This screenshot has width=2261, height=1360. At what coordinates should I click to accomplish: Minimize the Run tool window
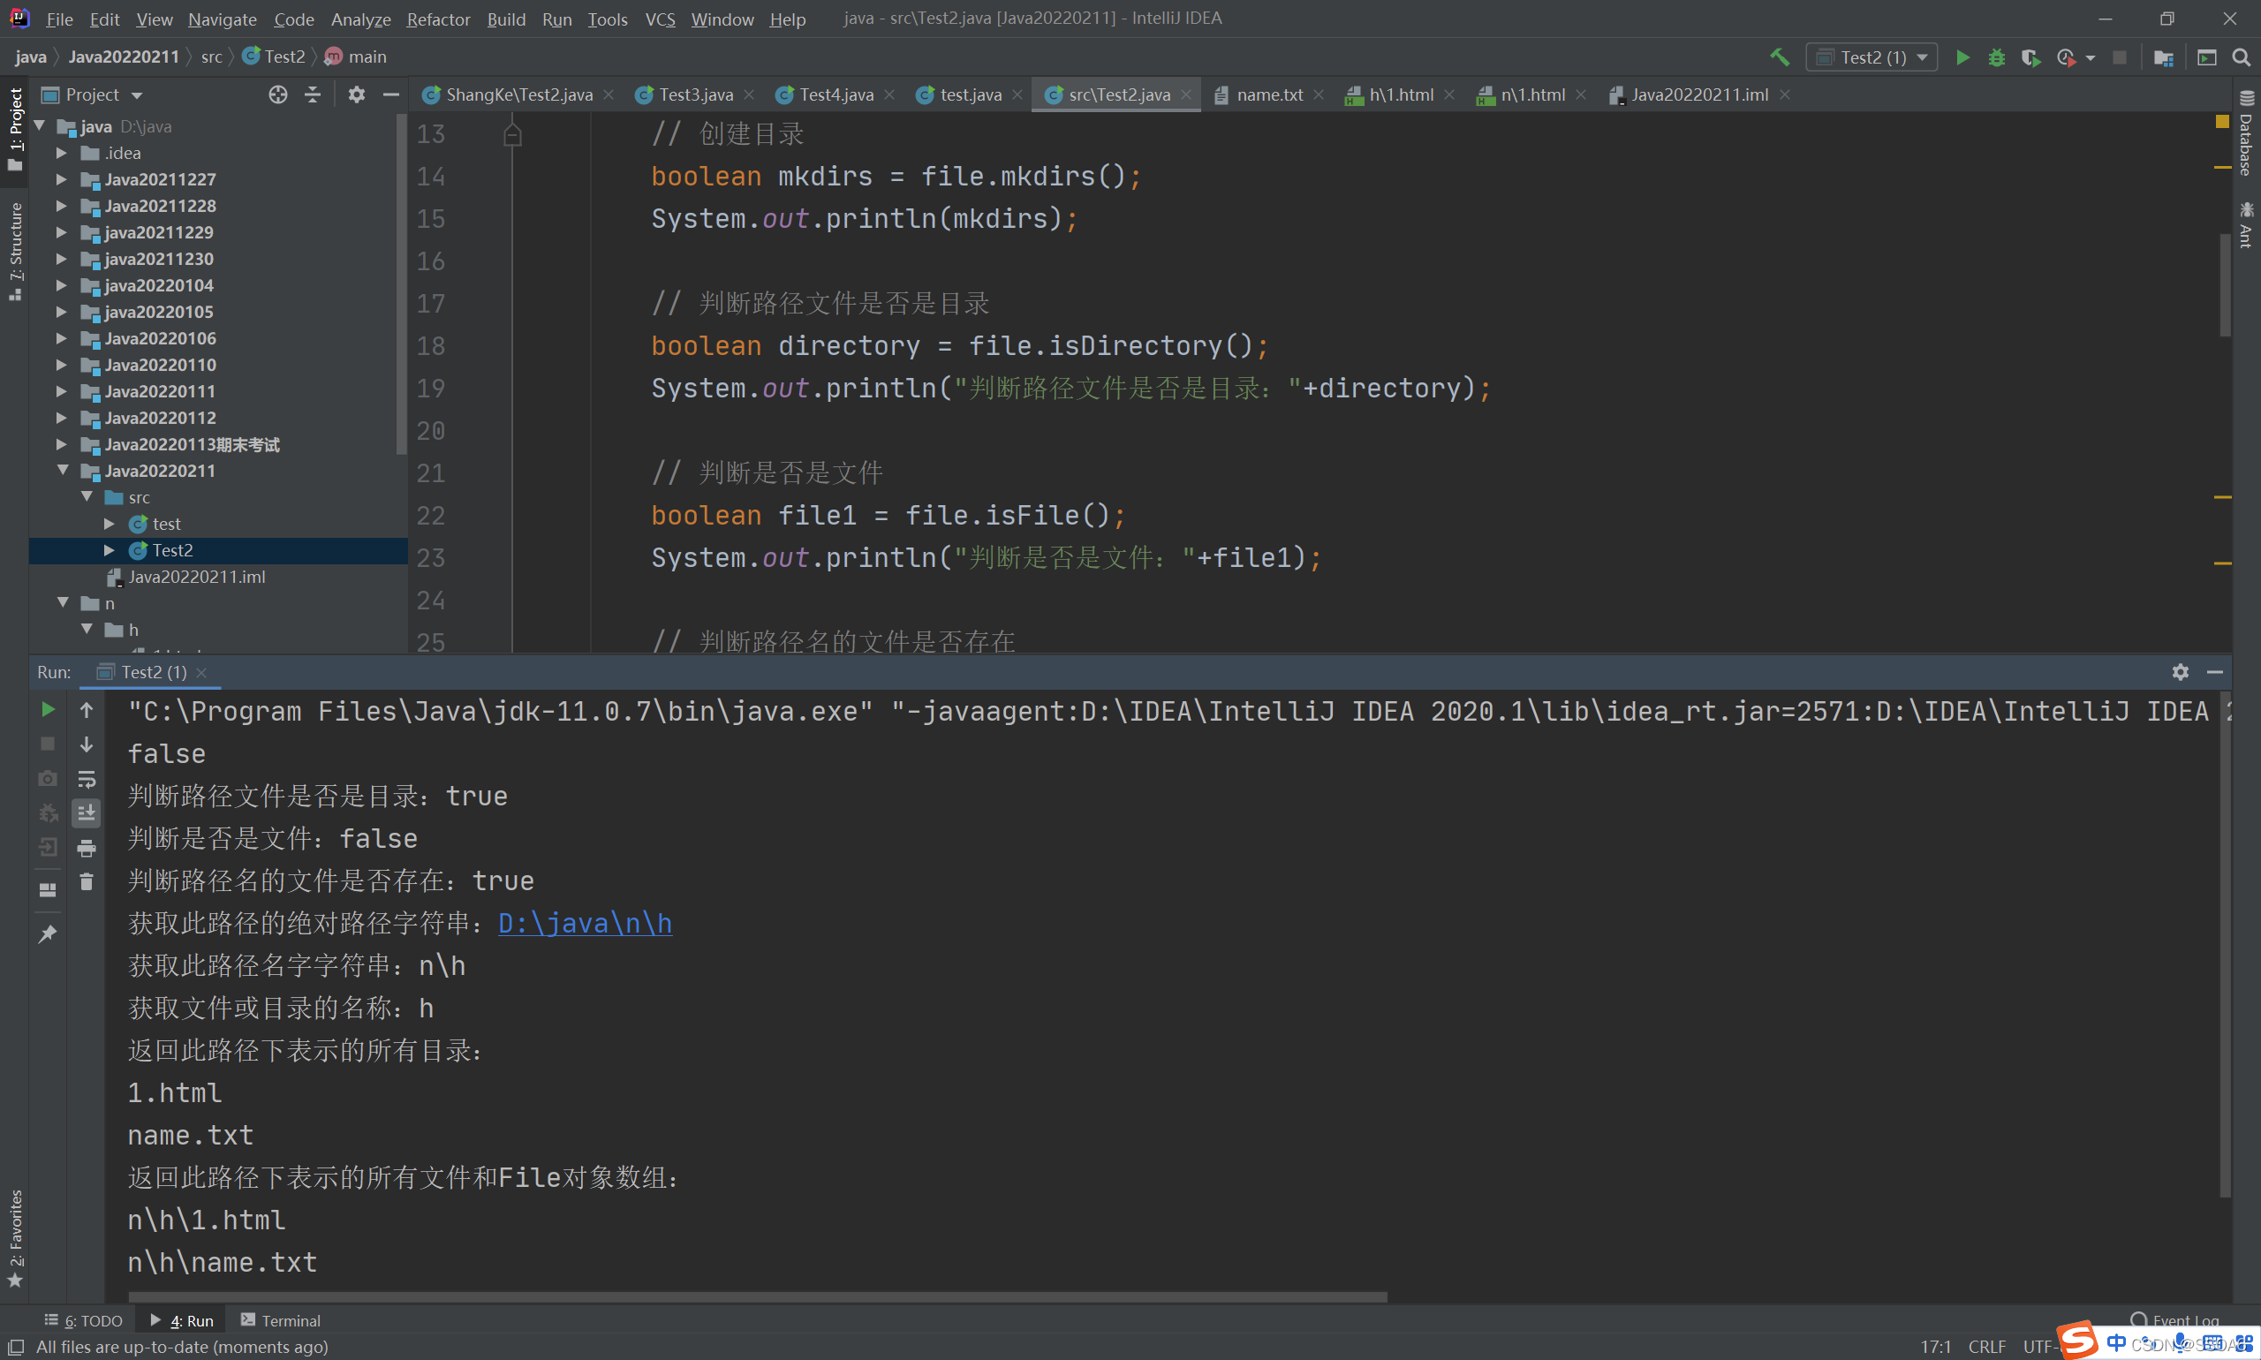tap(2215, 672)
